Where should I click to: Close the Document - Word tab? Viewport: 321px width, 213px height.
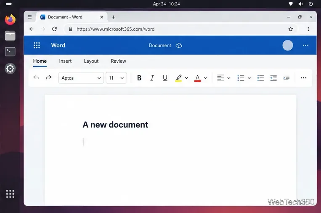pos(101,17)
